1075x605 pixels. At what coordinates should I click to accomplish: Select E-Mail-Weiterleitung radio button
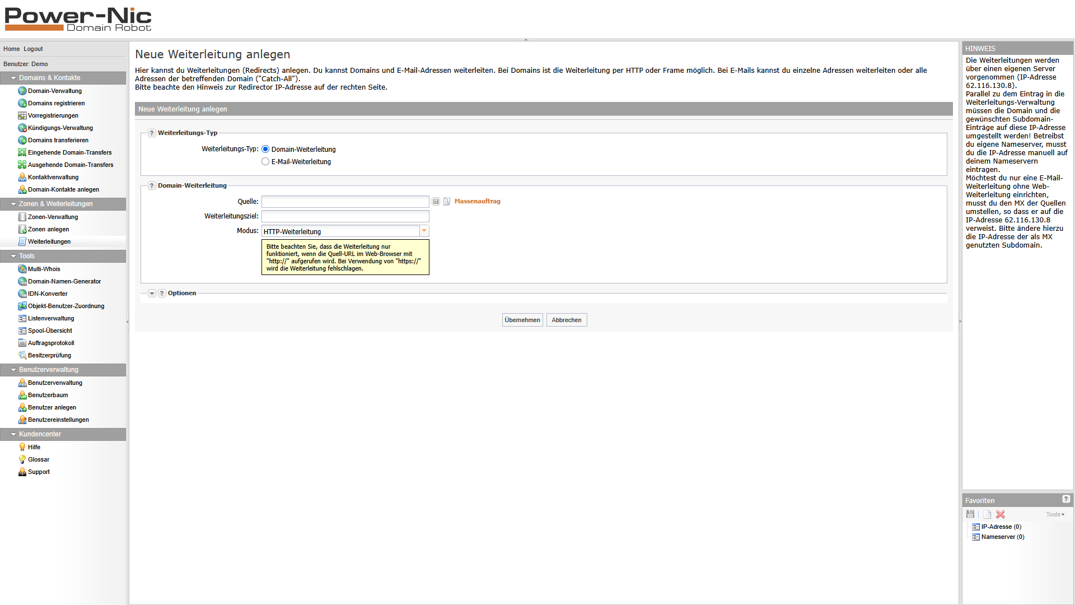tap(265, 162)
